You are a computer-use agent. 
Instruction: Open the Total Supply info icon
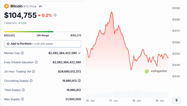pos(23,90)
